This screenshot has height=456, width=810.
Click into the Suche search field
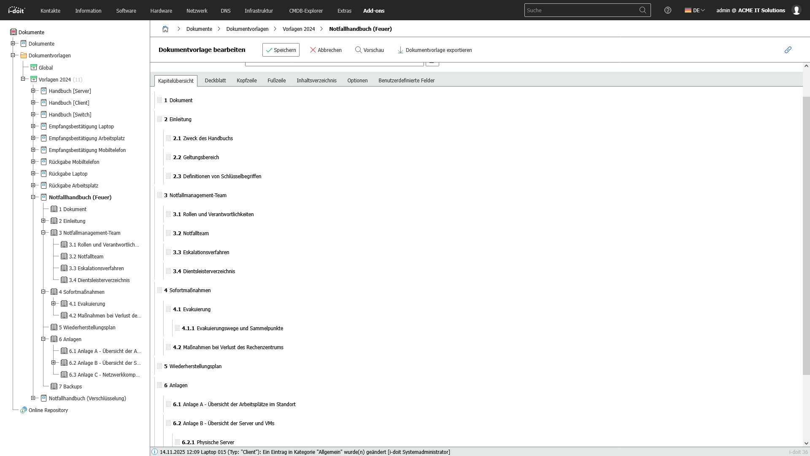pos(580,10)
